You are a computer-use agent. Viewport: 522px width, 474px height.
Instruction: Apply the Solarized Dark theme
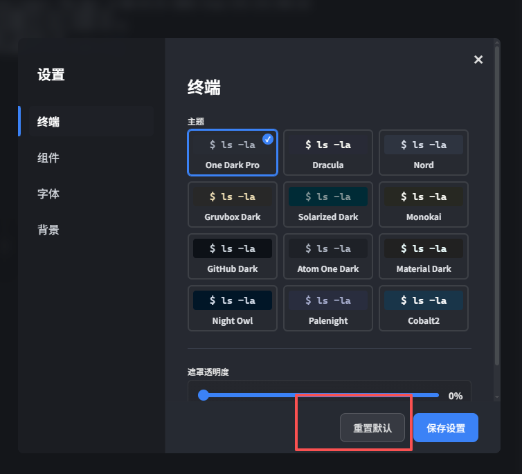328,204
